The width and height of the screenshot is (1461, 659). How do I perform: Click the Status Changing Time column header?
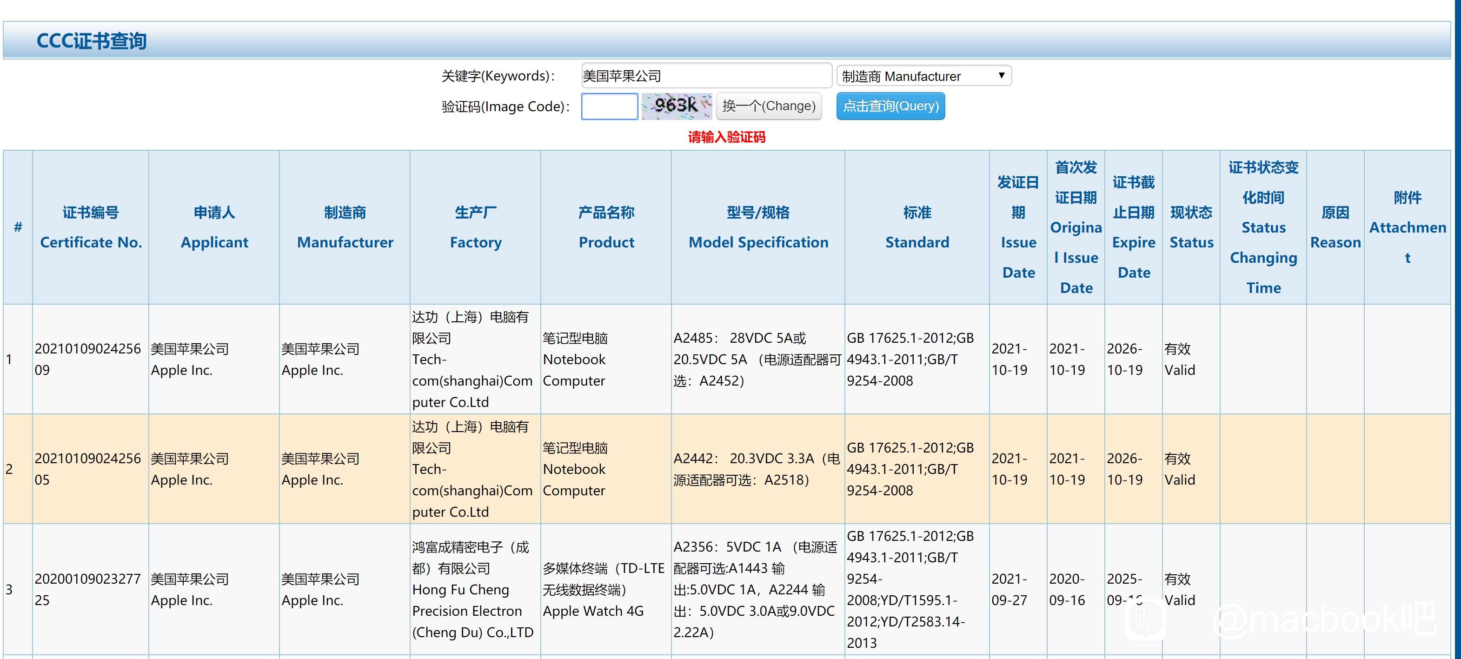(x=1264, y=227)
